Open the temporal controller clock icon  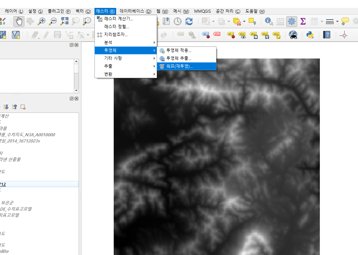(x=177, y=21)
